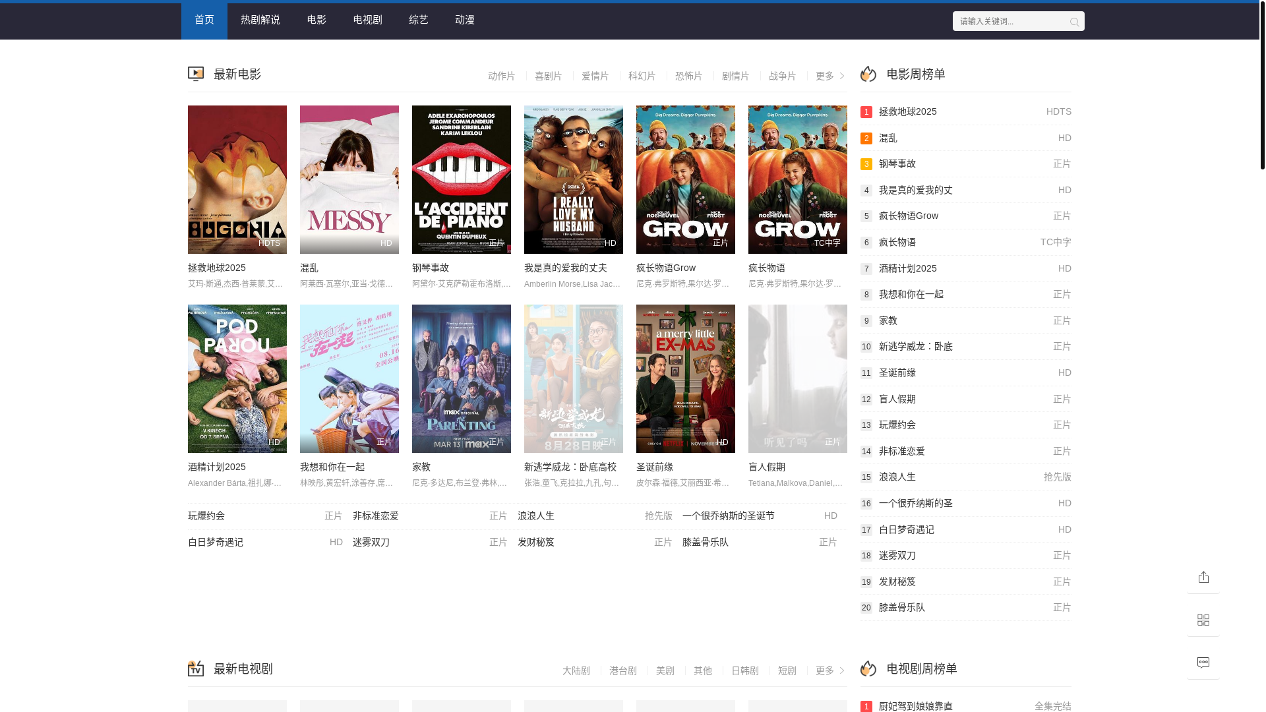Open 厨妃驾到娘娘靠直 in TV weekly chart
The height and width of the screenshot is (712, 1266).
pos(966,705)
